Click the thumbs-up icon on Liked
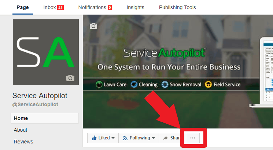Screen dimensions: 273x150 click(94, 138)
